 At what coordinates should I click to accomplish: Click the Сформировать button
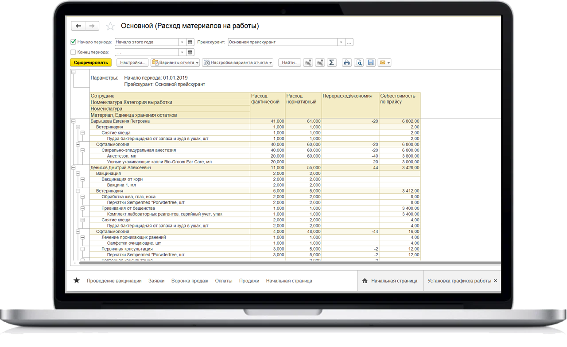90,63
